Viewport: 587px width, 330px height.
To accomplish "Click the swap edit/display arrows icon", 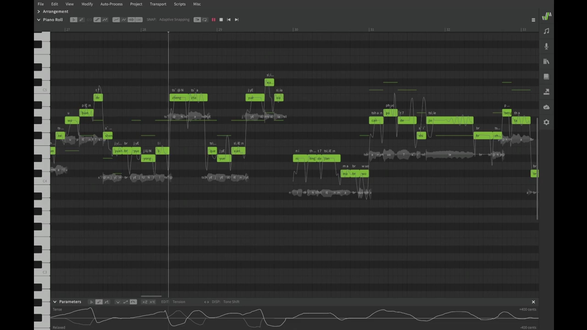I will (x=206, y=302).
